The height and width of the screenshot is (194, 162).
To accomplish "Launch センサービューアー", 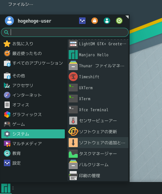I will click(x=98, y=121).
